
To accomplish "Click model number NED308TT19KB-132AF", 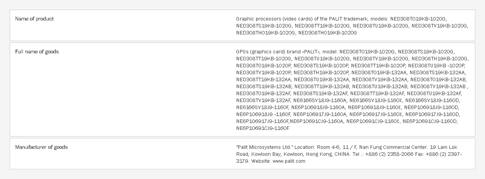I will point(377,93).
